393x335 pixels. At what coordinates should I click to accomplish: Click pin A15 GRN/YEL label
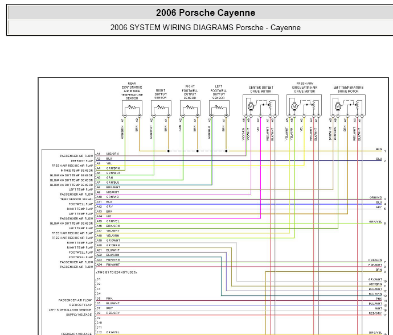point(108,221)
